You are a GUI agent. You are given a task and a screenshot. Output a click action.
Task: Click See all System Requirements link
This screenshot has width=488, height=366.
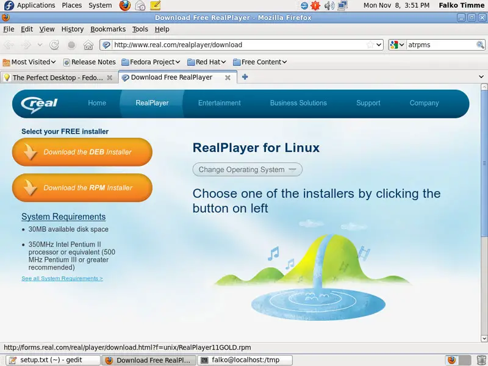[62, 278]
